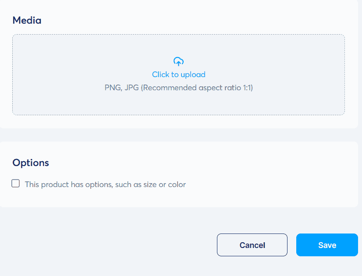
Task: Click the Options section heading
Action: (31, 163)
